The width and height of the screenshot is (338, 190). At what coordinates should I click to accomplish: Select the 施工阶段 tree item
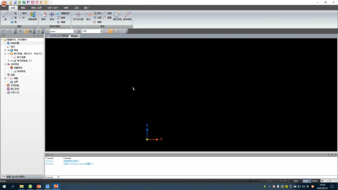coord(15,89)
